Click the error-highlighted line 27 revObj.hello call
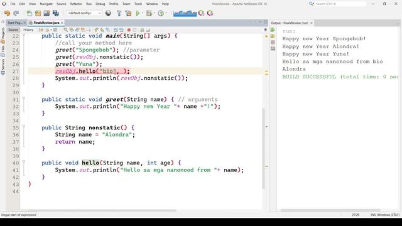 (92, 71)
